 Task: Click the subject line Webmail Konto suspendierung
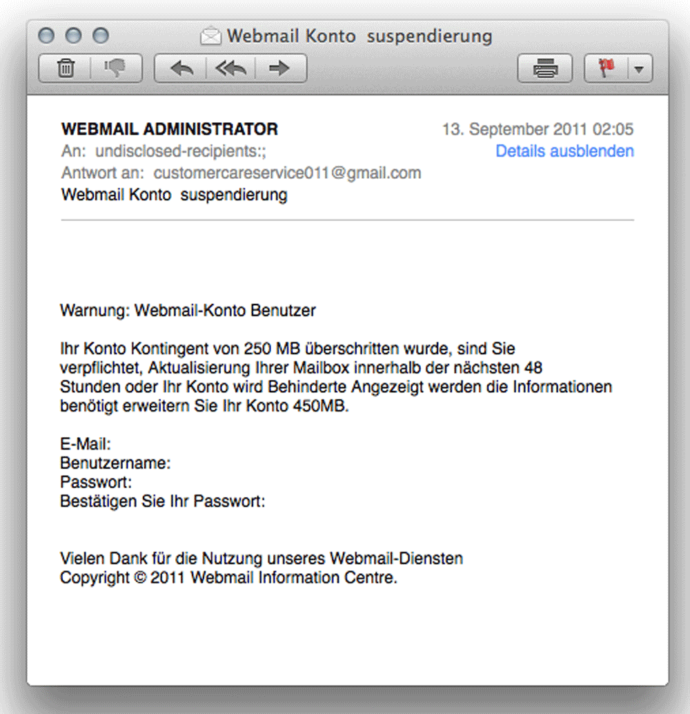[x=175, y=195]
